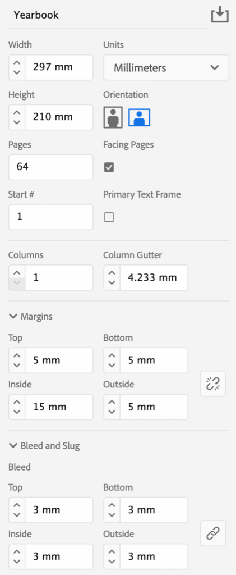Image resolution: width=236 pixels, height=575 pixels.
Task: Click the bleed linked chain icon
Action: point(213,533)
